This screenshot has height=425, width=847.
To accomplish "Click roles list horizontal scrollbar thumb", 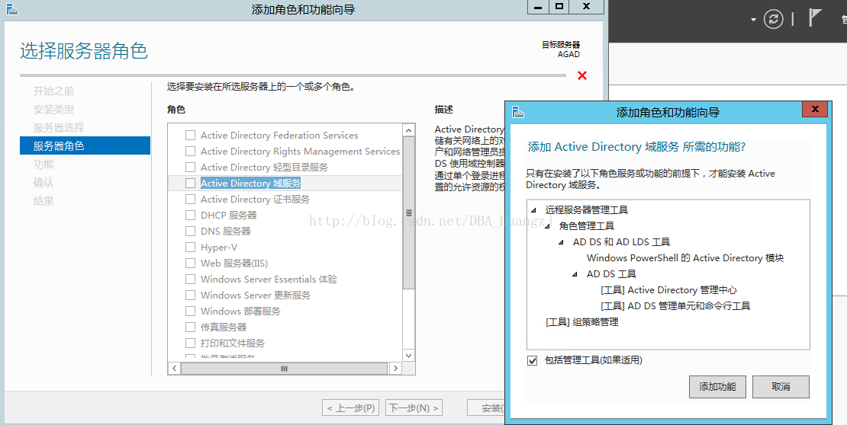I will tap(284, 369).
